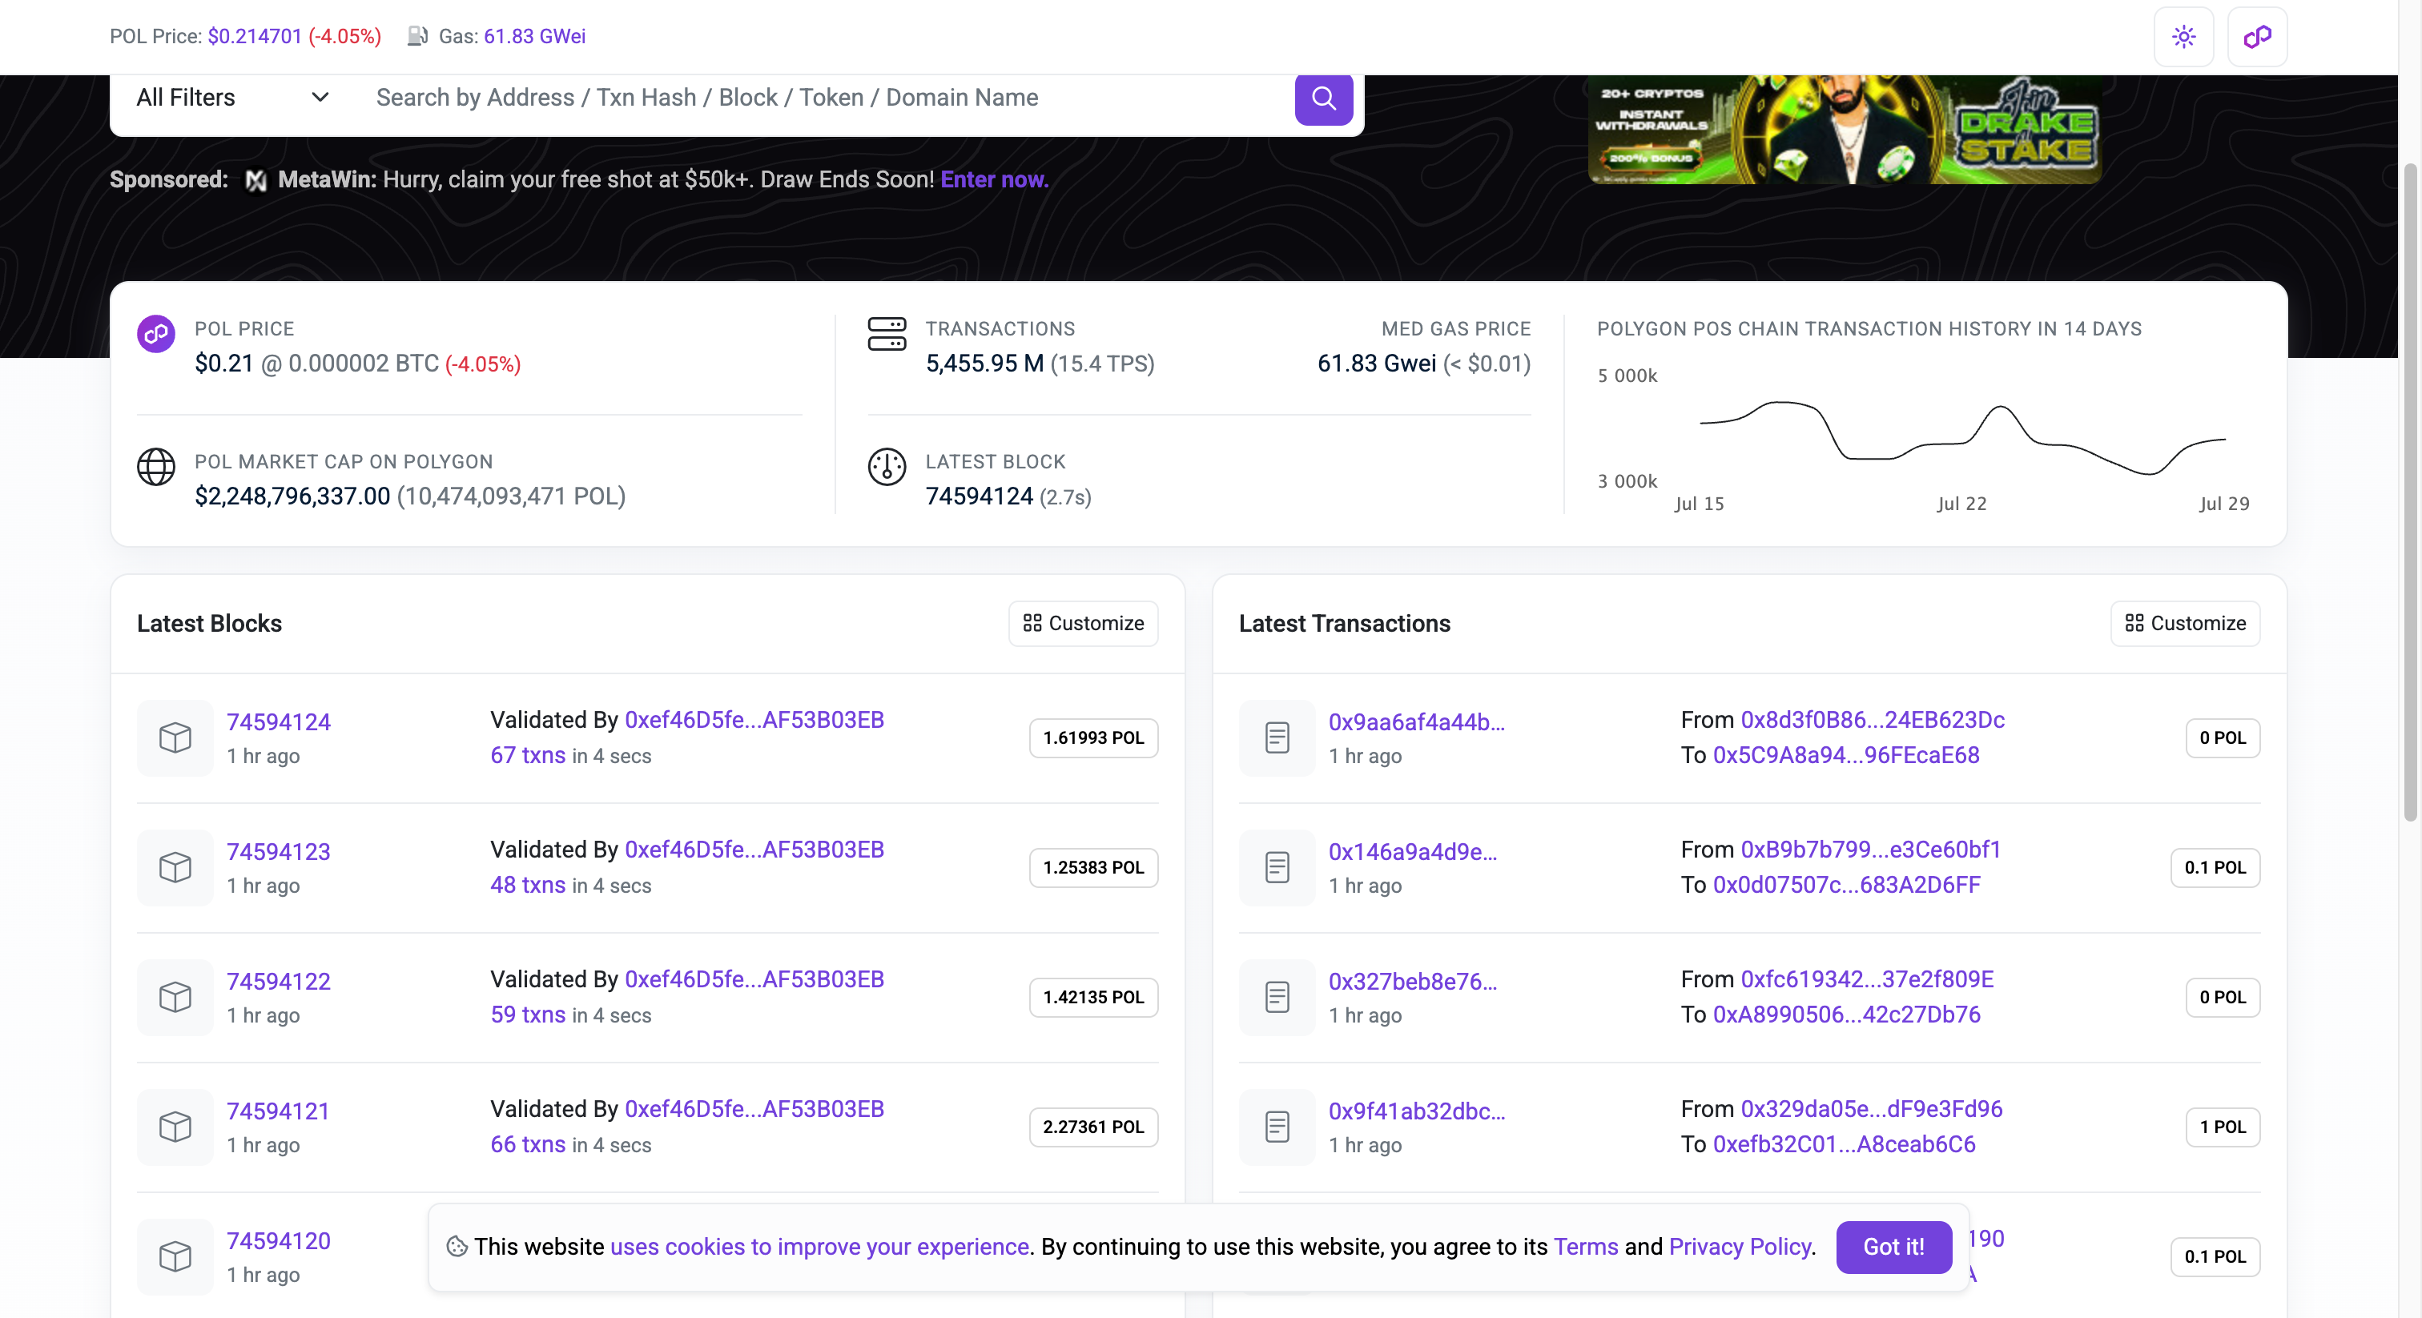2422x1318 pixels.
Task: Open the MetaWin Enter now link
Action: [994, 179]
